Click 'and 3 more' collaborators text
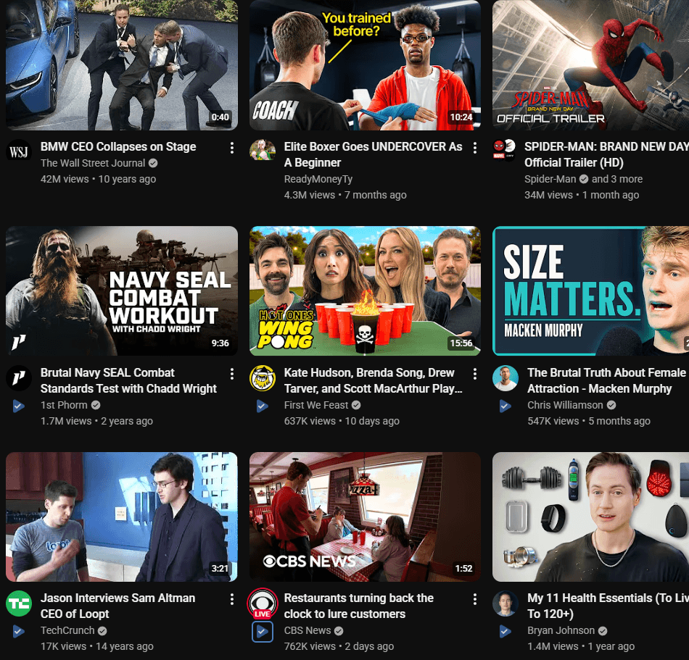Viewport: 689px width, 660px height. (x=617, y=179)
